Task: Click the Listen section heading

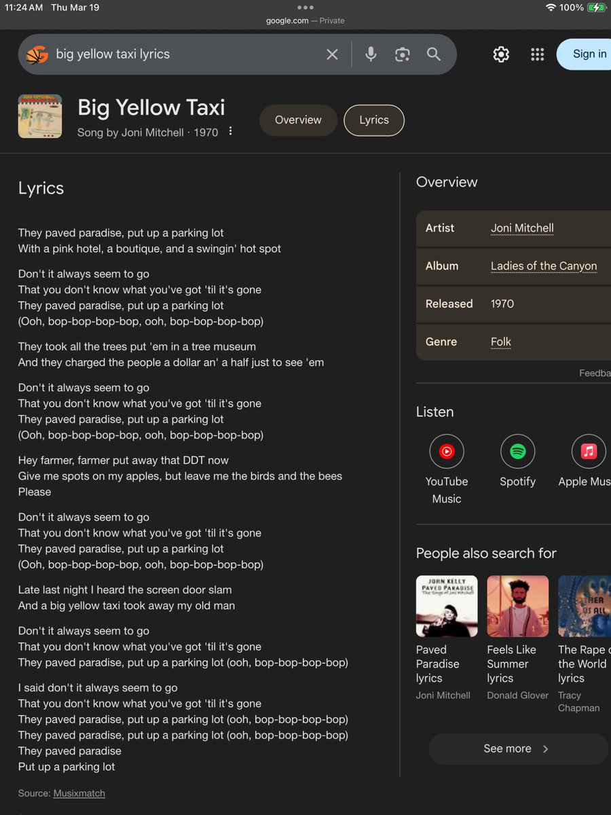Action: click(435, 412)
